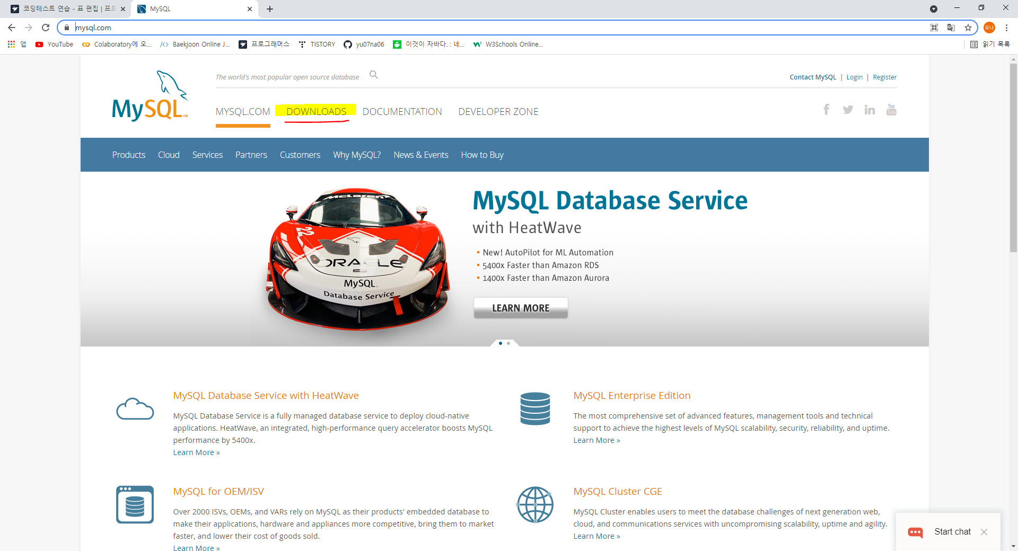Image resolution: width=1018 pixels, height=551 pixels.
Task: Click the globe icon for Cluster CGE
Action: pyautogui.click(x=535, y=504)
